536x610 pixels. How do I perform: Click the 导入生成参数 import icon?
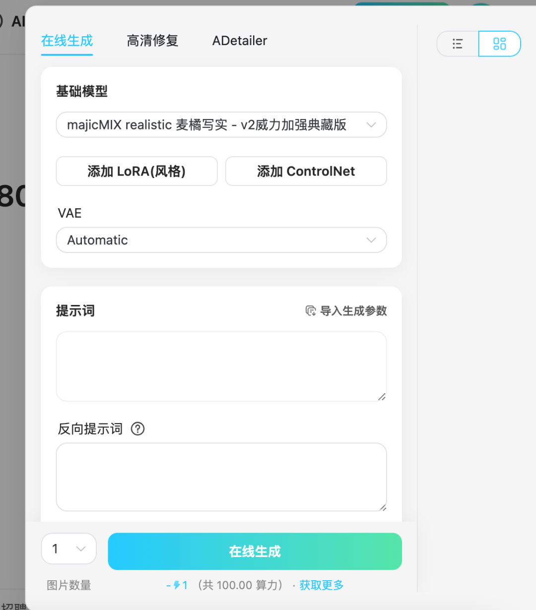click(x=310, y=311)
